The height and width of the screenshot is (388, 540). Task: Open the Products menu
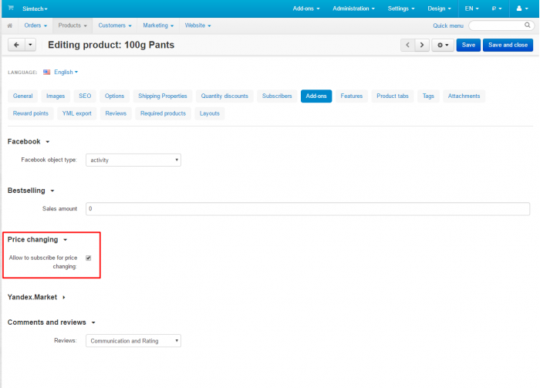click(x=73, y=25)
